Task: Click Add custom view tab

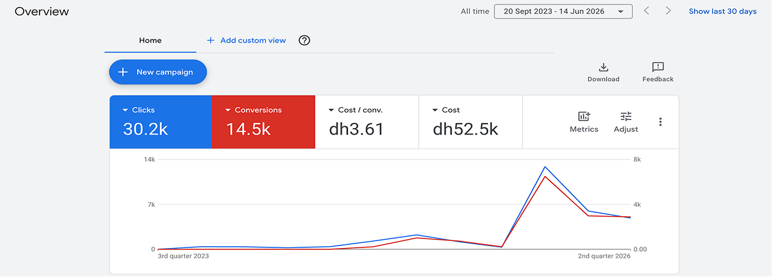Action: point(247,41)
